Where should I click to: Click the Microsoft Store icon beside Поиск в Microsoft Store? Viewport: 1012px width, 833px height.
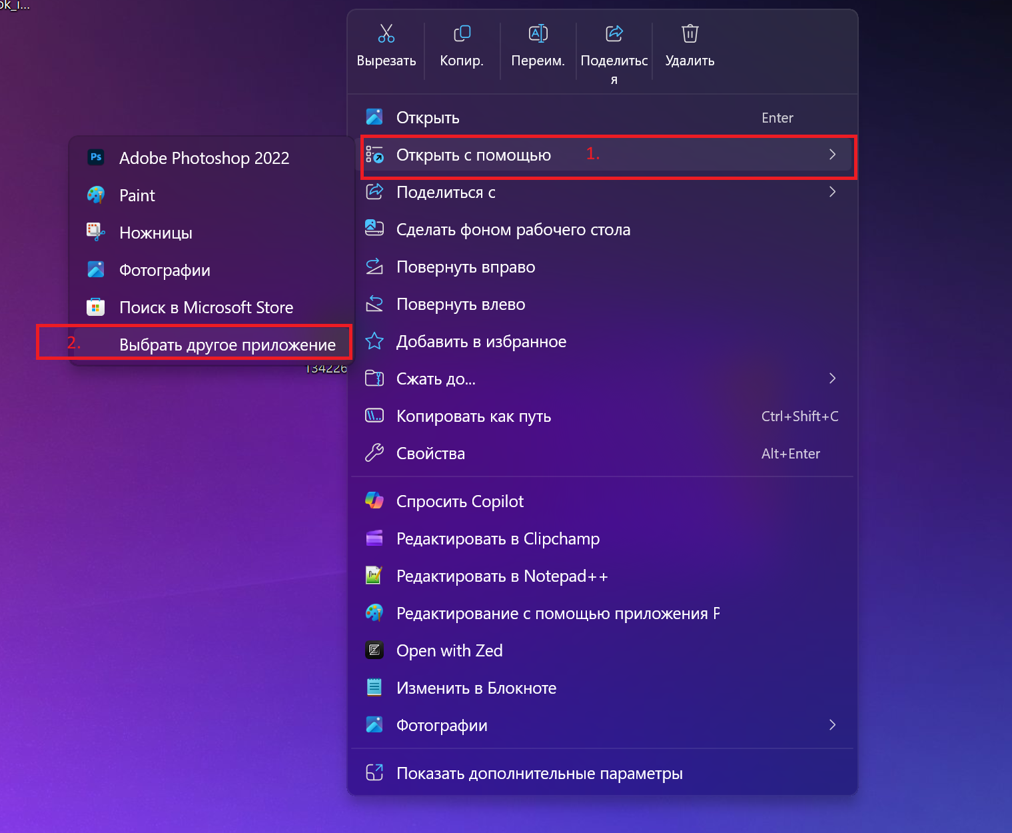[x=96, y=307]
